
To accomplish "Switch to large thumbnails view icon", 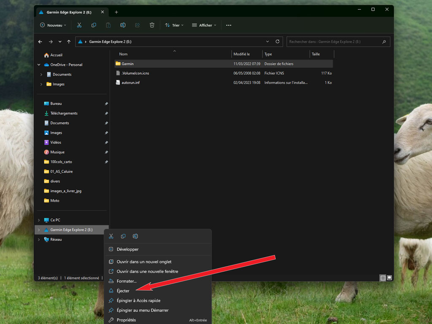I will [389, 278].
